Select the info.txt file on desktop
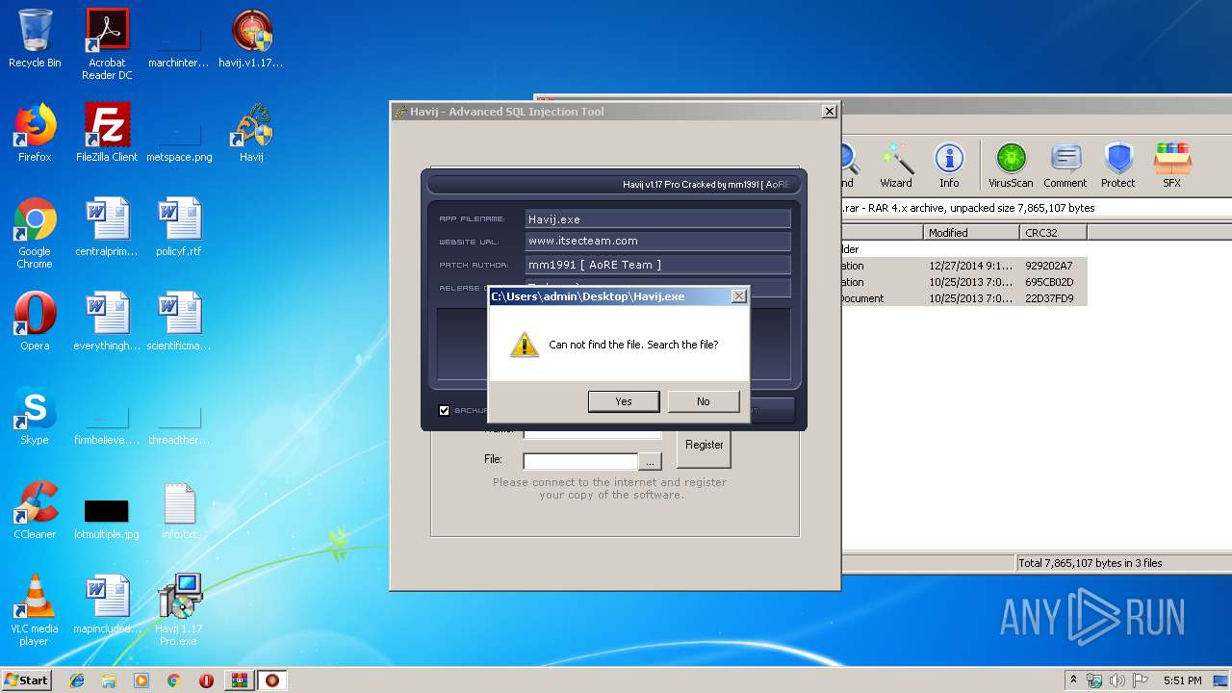This screenshot has width=1232, height=693. pyautogui.click(x=179, y=510)
